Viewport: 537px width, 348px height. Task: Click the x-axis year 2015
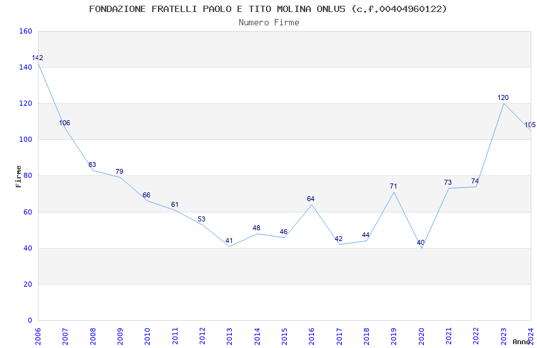[284, 336]
